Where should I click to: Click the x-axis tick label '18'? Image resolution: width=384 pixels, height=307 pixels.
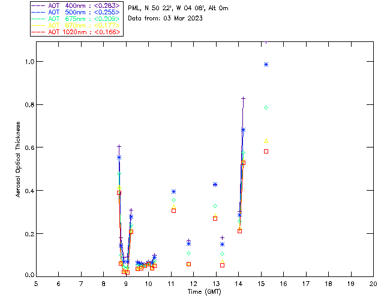click(x=328, y=284)
